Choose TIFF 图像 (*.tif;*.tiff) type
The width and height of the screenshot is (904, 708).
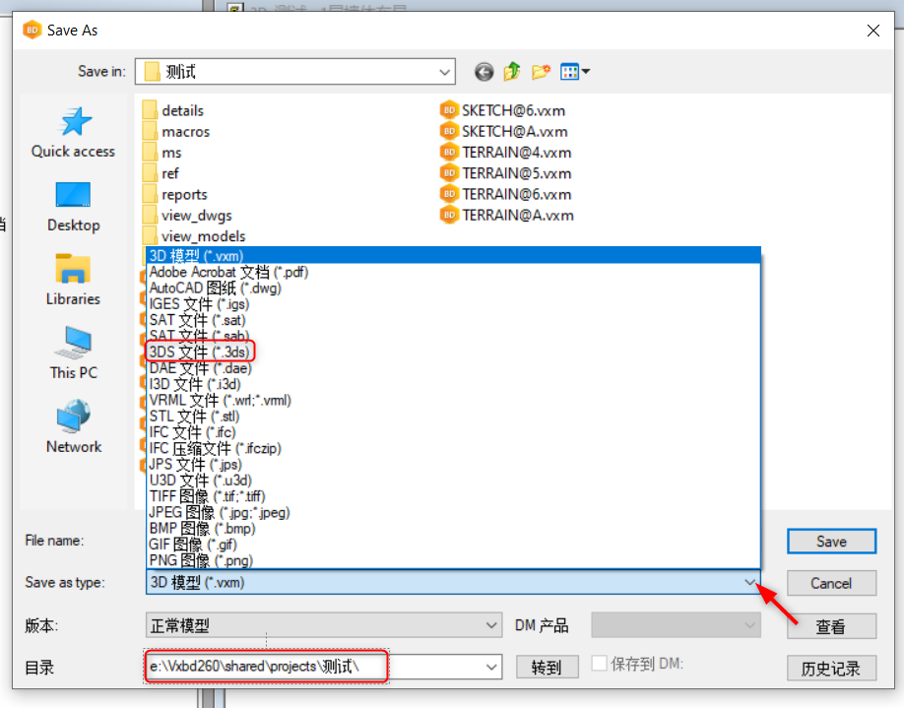click(453, 496)
